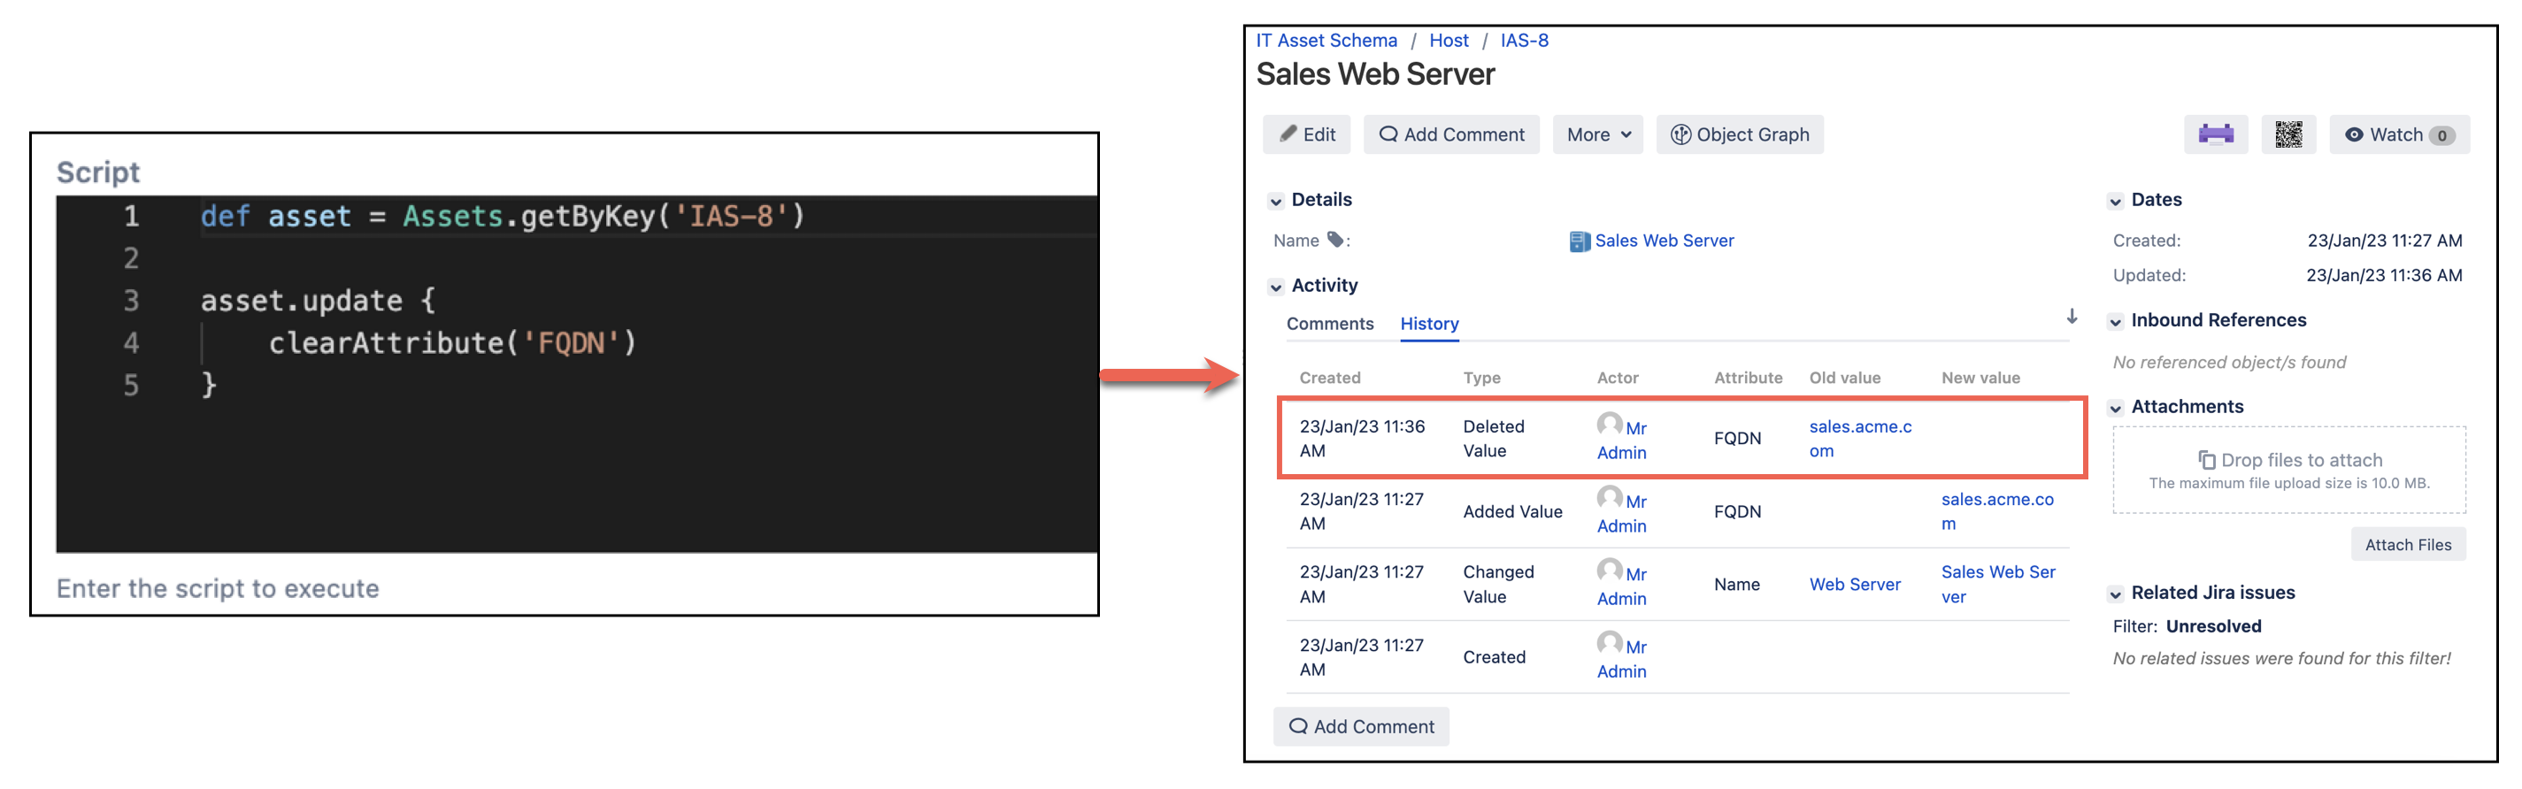
Task: Click the purple print label icon
Action: [x=2216, y=134]
